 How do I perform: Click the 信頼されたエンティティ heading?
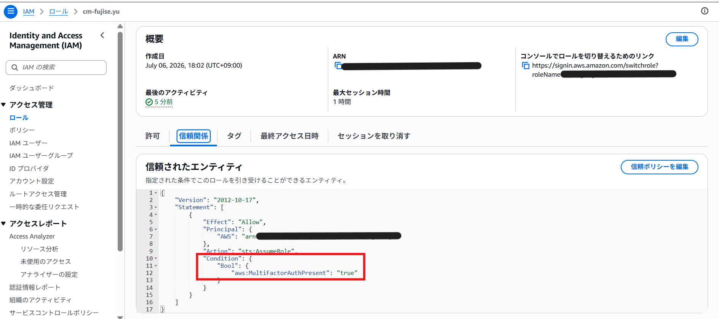194,167
